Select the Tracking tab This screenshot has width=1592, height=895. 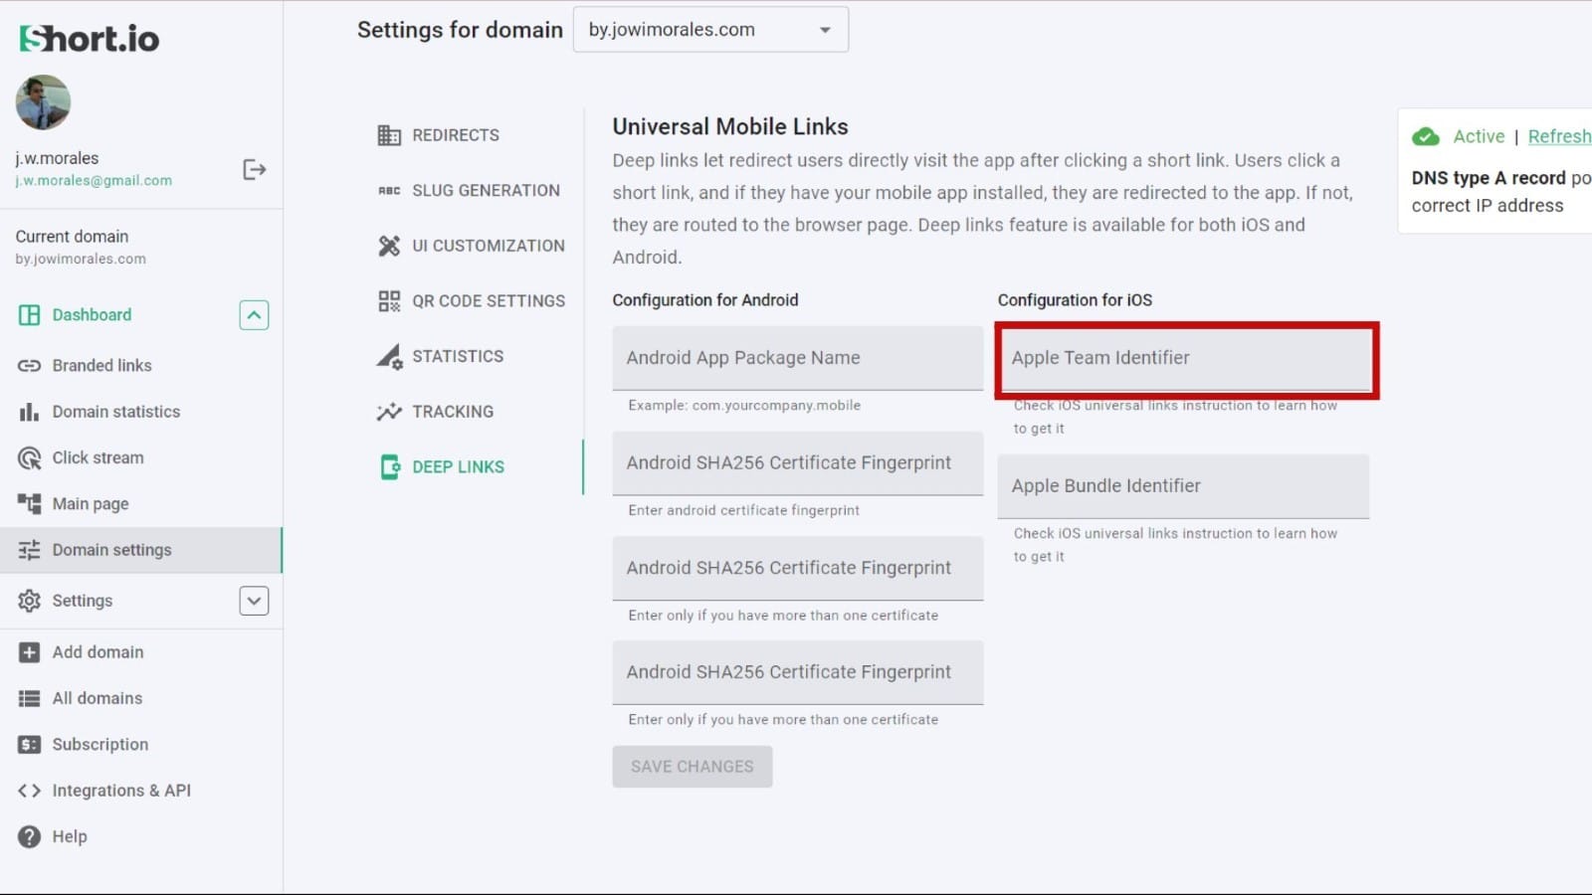tap(453, 412)
